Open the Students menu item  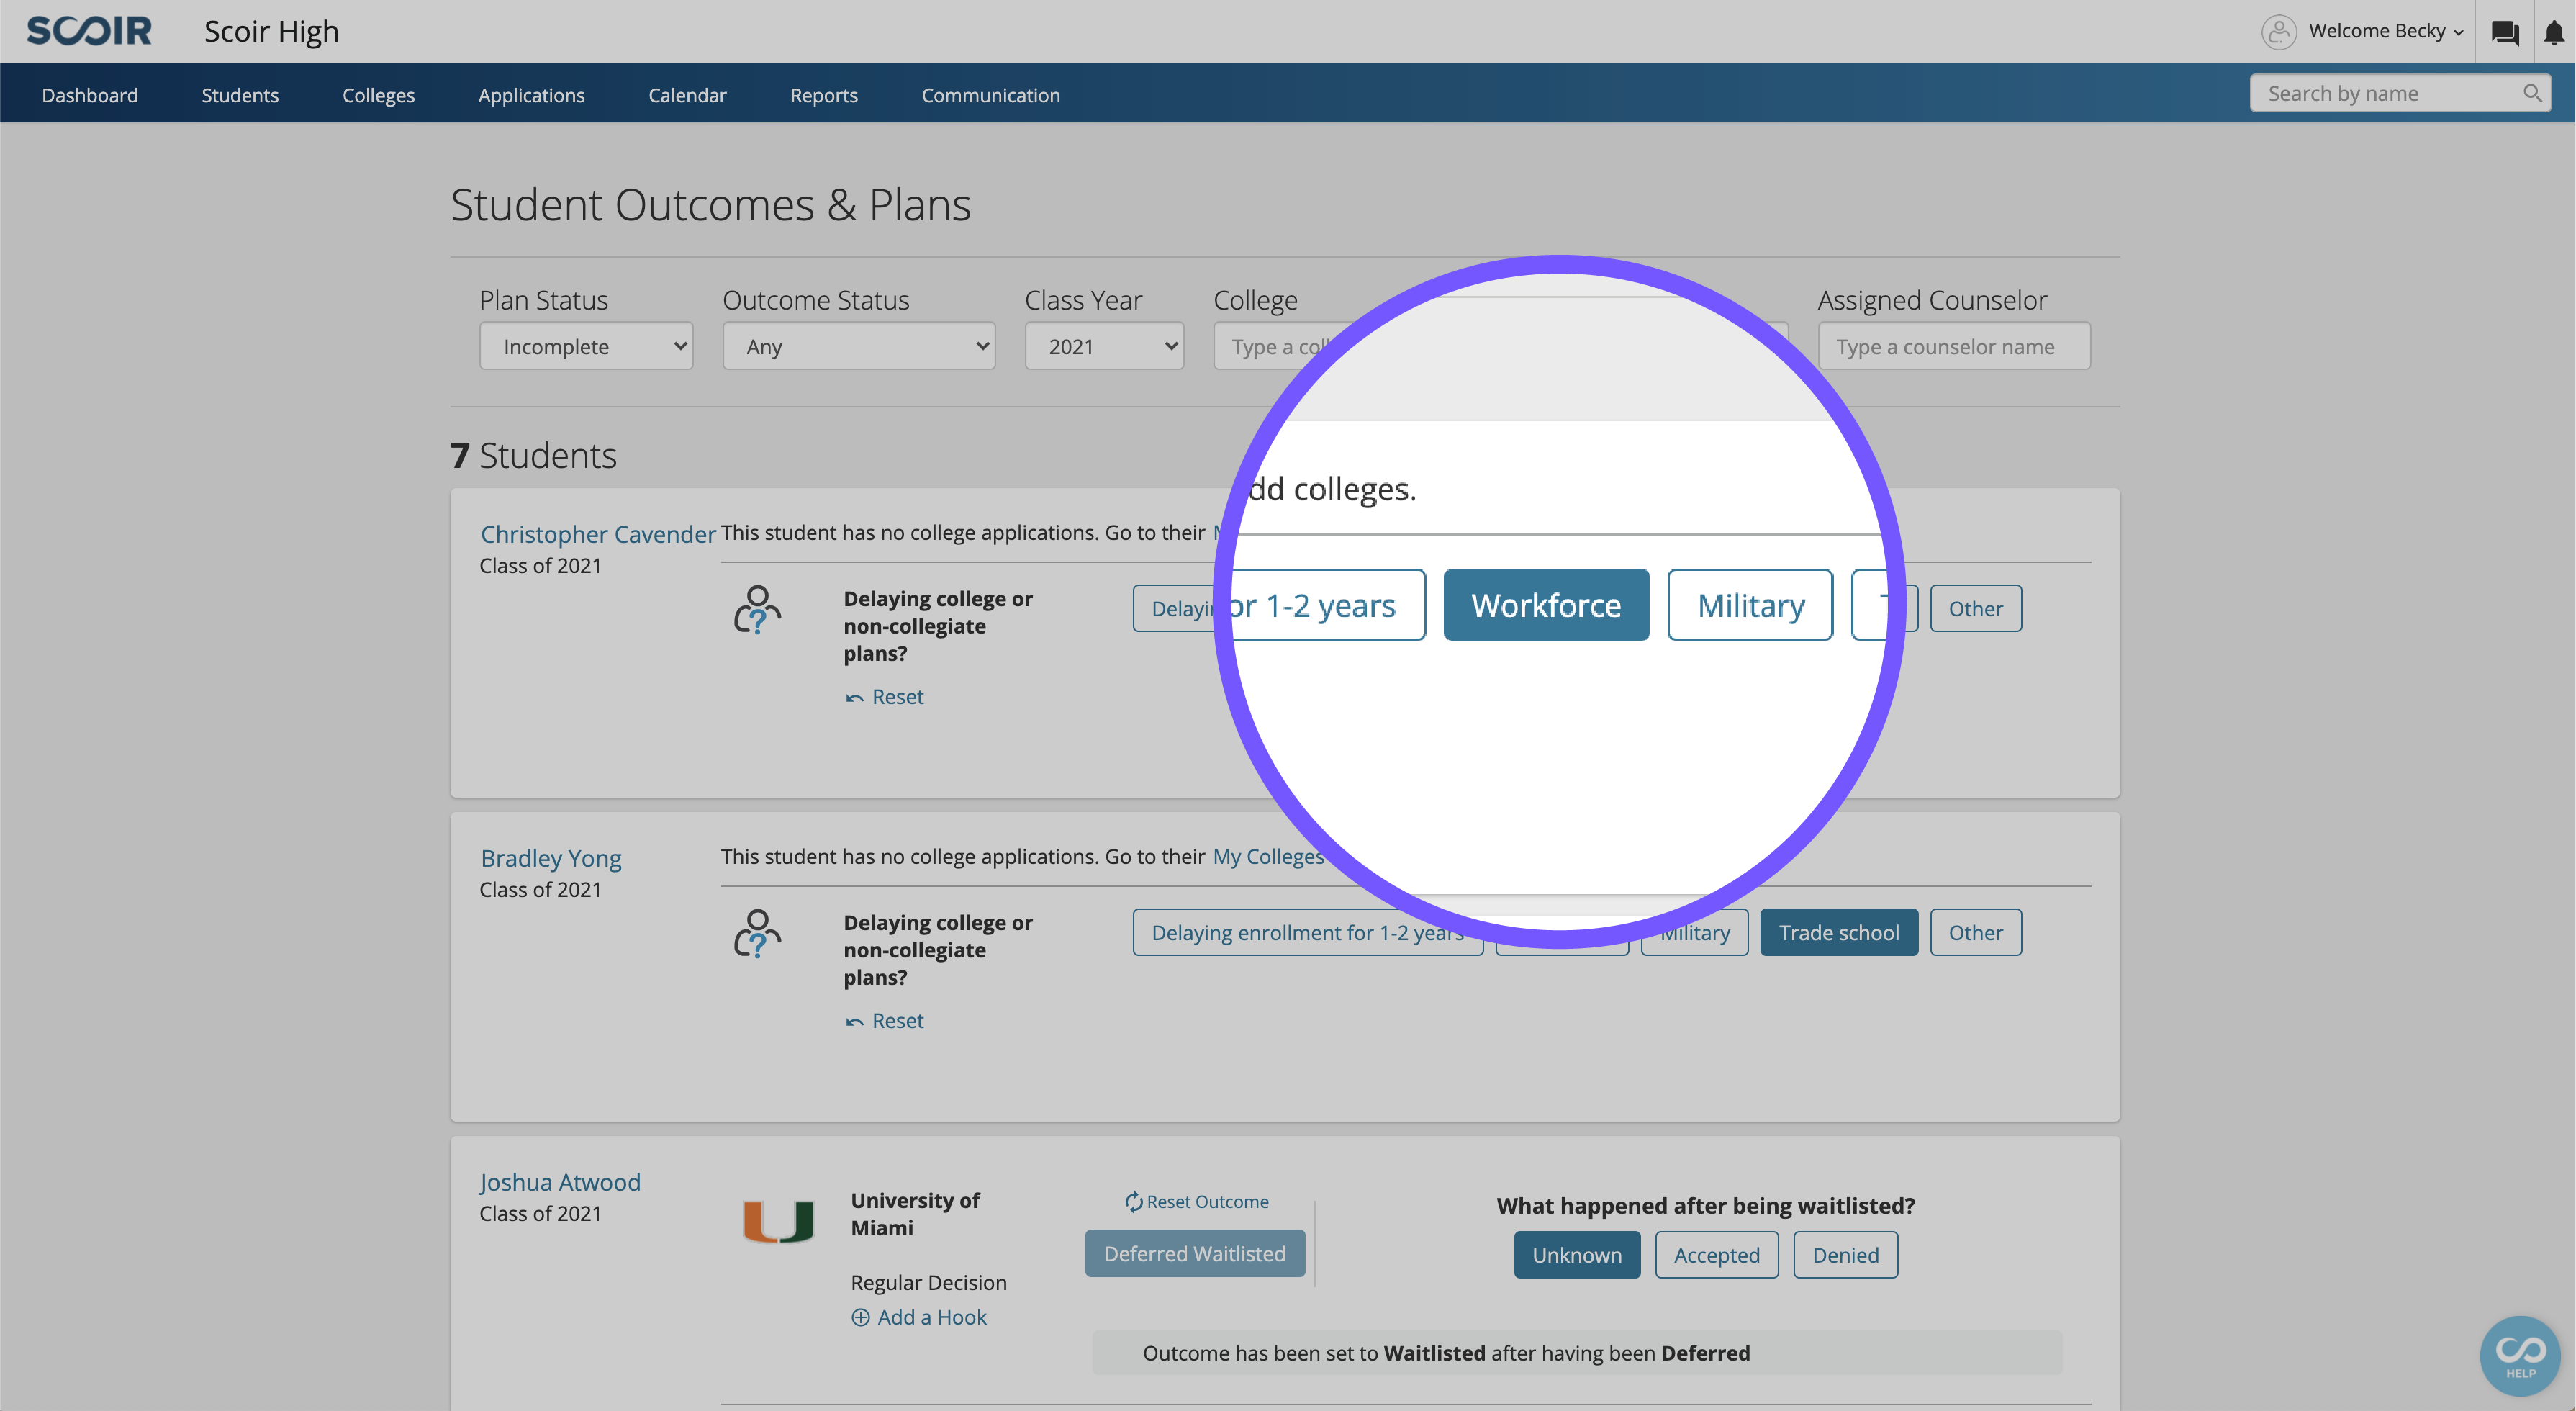[x=240, y=94]
